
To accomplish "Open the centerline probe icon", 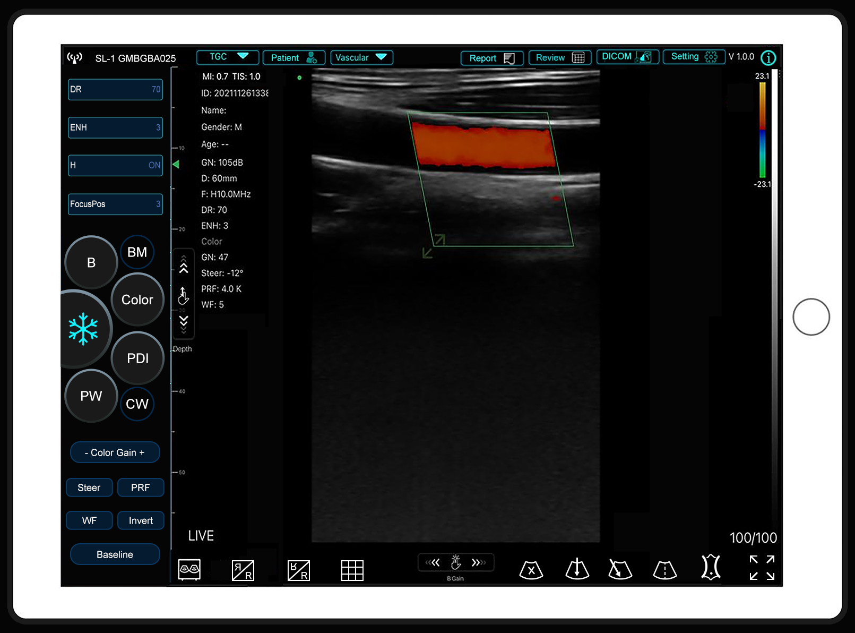I will point(664,569).
